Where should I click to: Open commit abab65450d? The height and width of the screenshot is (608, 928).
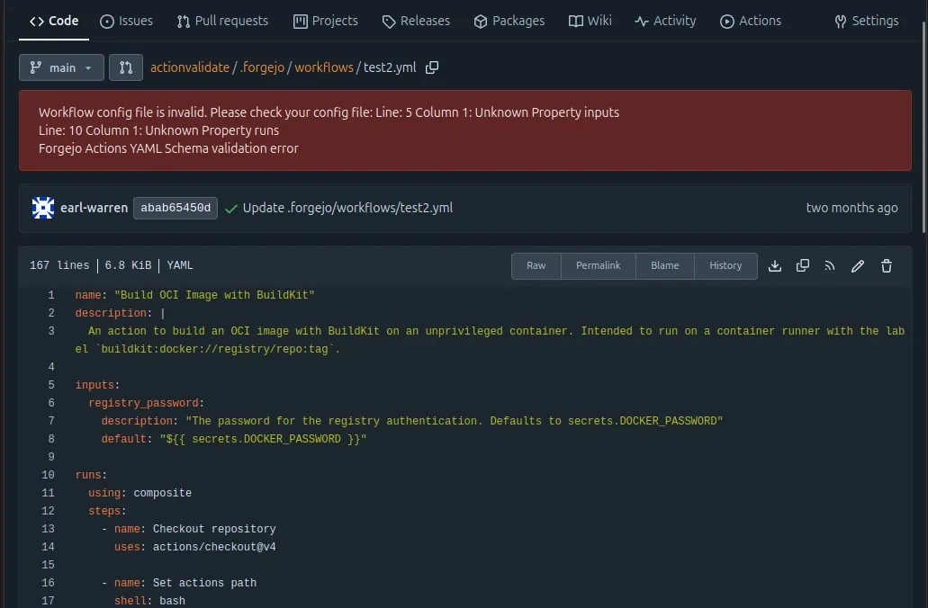click(x=175, y=208)
